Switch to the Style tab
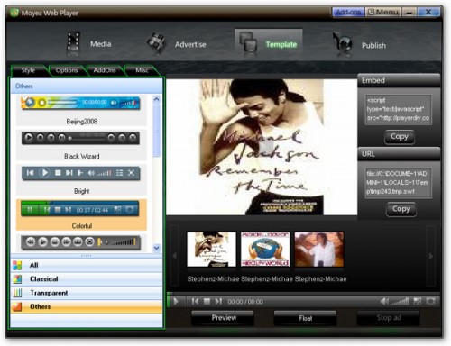This screenshot has height=346, width=451. click(x=28, y=70)
